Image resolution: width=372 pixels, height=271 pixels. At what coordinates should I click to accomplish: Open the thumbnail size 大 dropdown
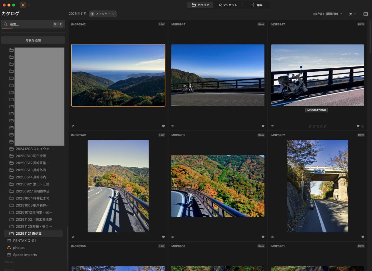[352, 14]
